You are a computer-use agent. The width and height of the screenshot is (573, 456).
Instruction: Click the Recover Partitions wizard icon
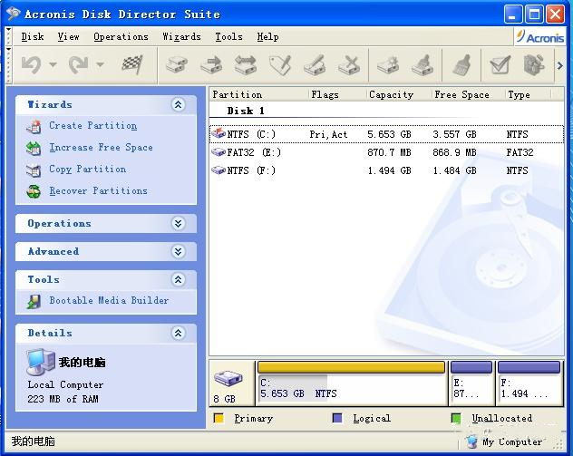click(34, 191)
